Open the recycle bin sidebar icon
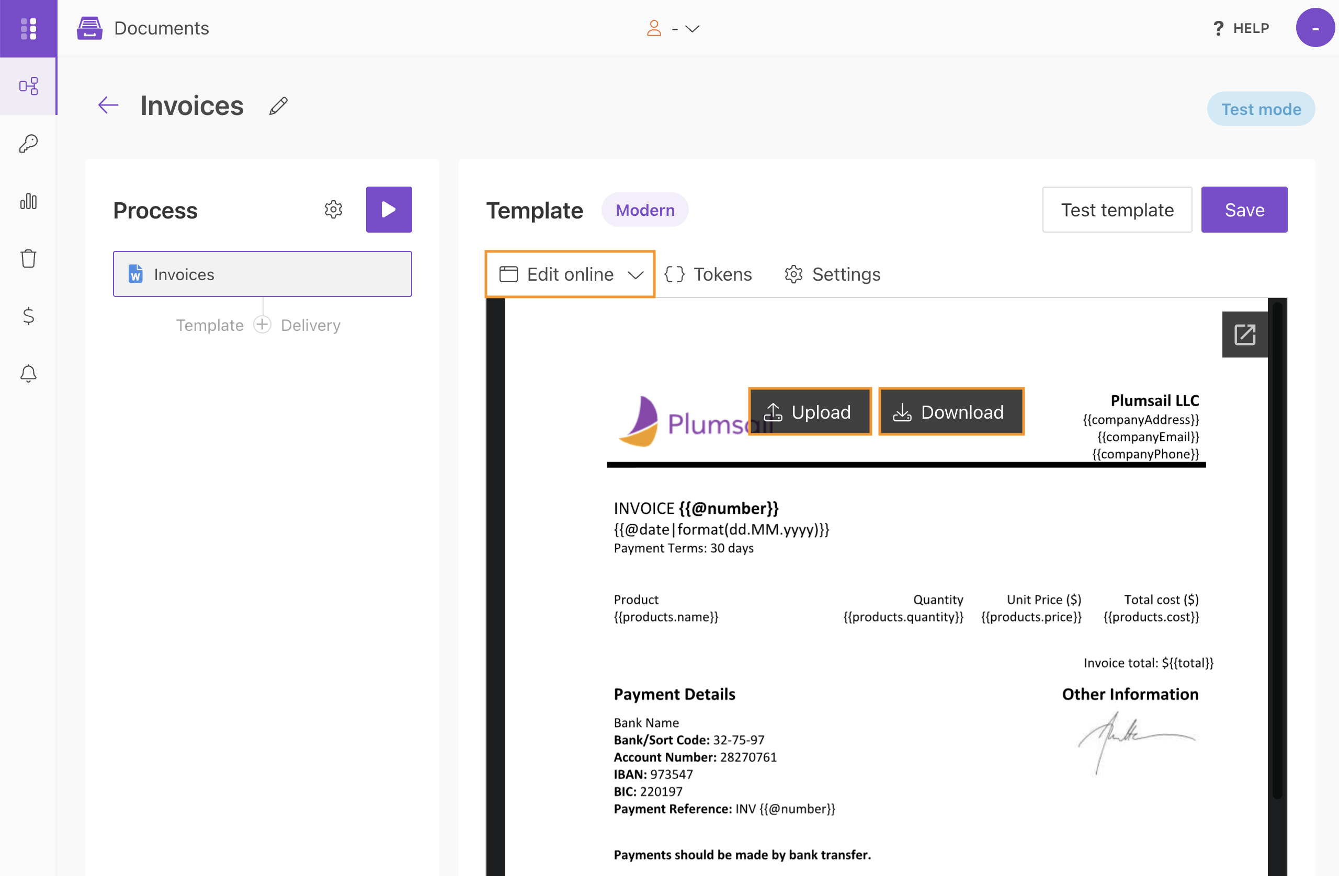The height and width of the screenshot is (876, 1339). tap(28, 259)
